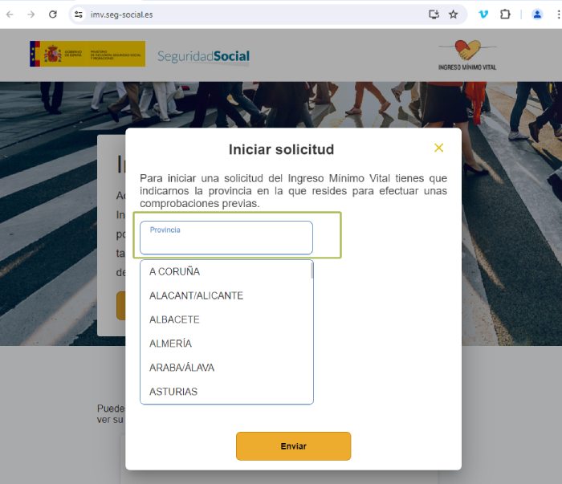562x484 pixels.
Task: Click the browser forward arrow
Action: 31,14
